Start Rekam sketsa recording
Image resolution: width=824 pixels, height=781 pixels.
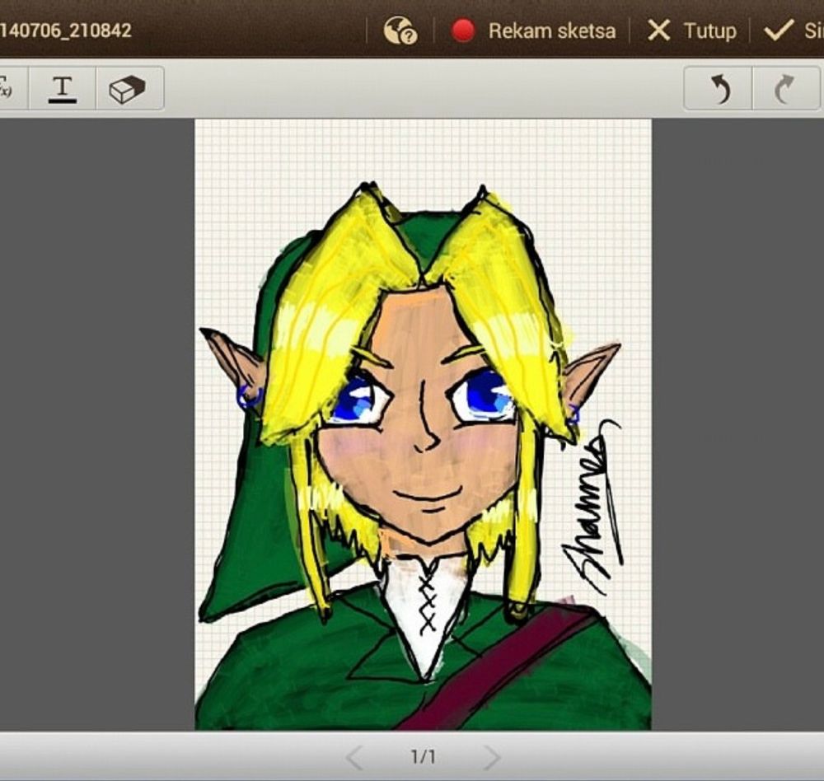pos(534,30)
